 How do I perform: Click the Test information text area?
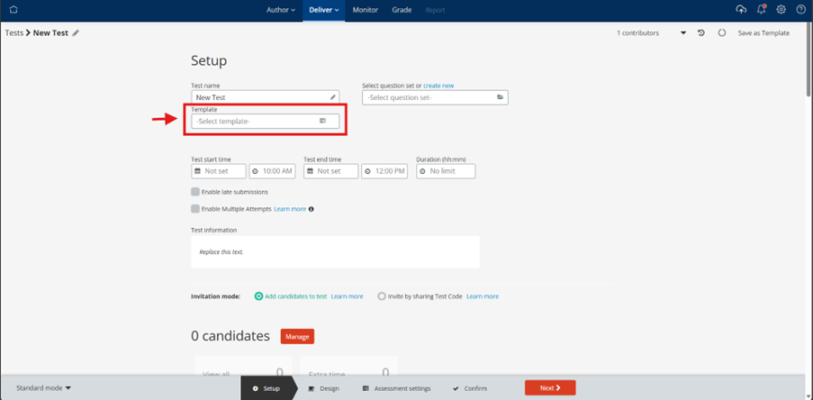pos(335,251)
